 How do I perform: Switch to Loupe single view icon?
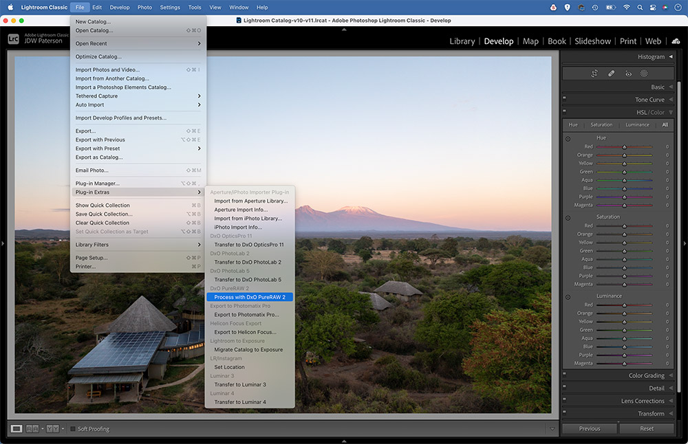coord(17,429)
